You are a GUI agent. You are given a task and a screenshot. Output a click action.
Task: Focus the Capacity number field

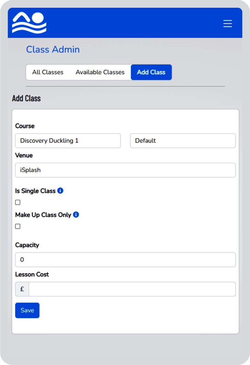pos(125,260)
